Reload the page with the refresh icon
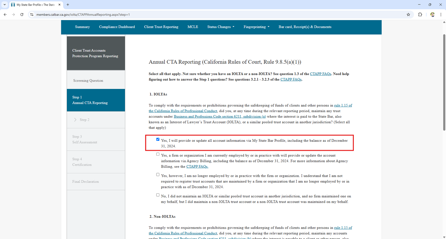 pos(22,15)
